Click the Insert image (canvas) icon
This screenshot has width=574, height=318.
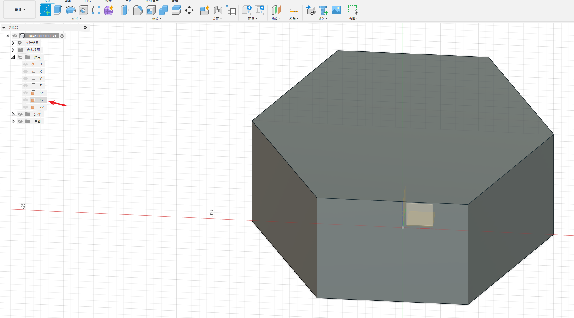coord(336,10)
